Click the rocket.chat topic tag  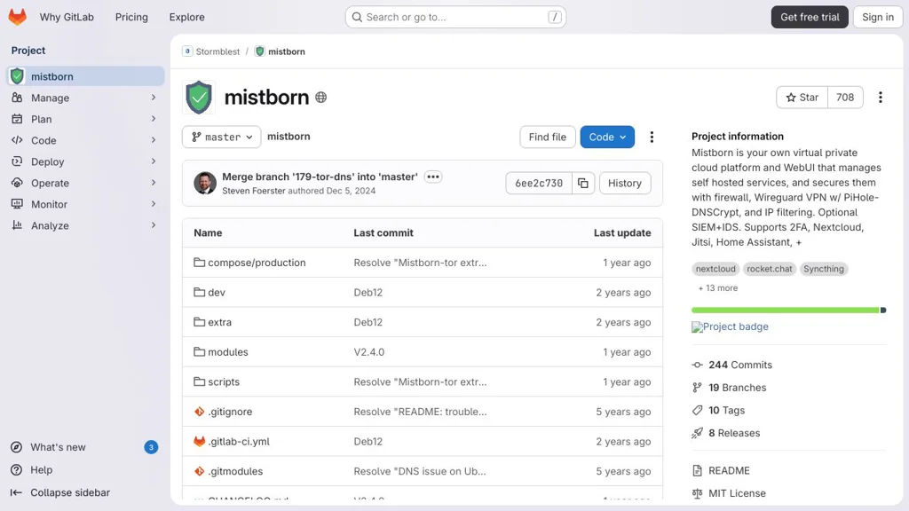click(770, 269)
